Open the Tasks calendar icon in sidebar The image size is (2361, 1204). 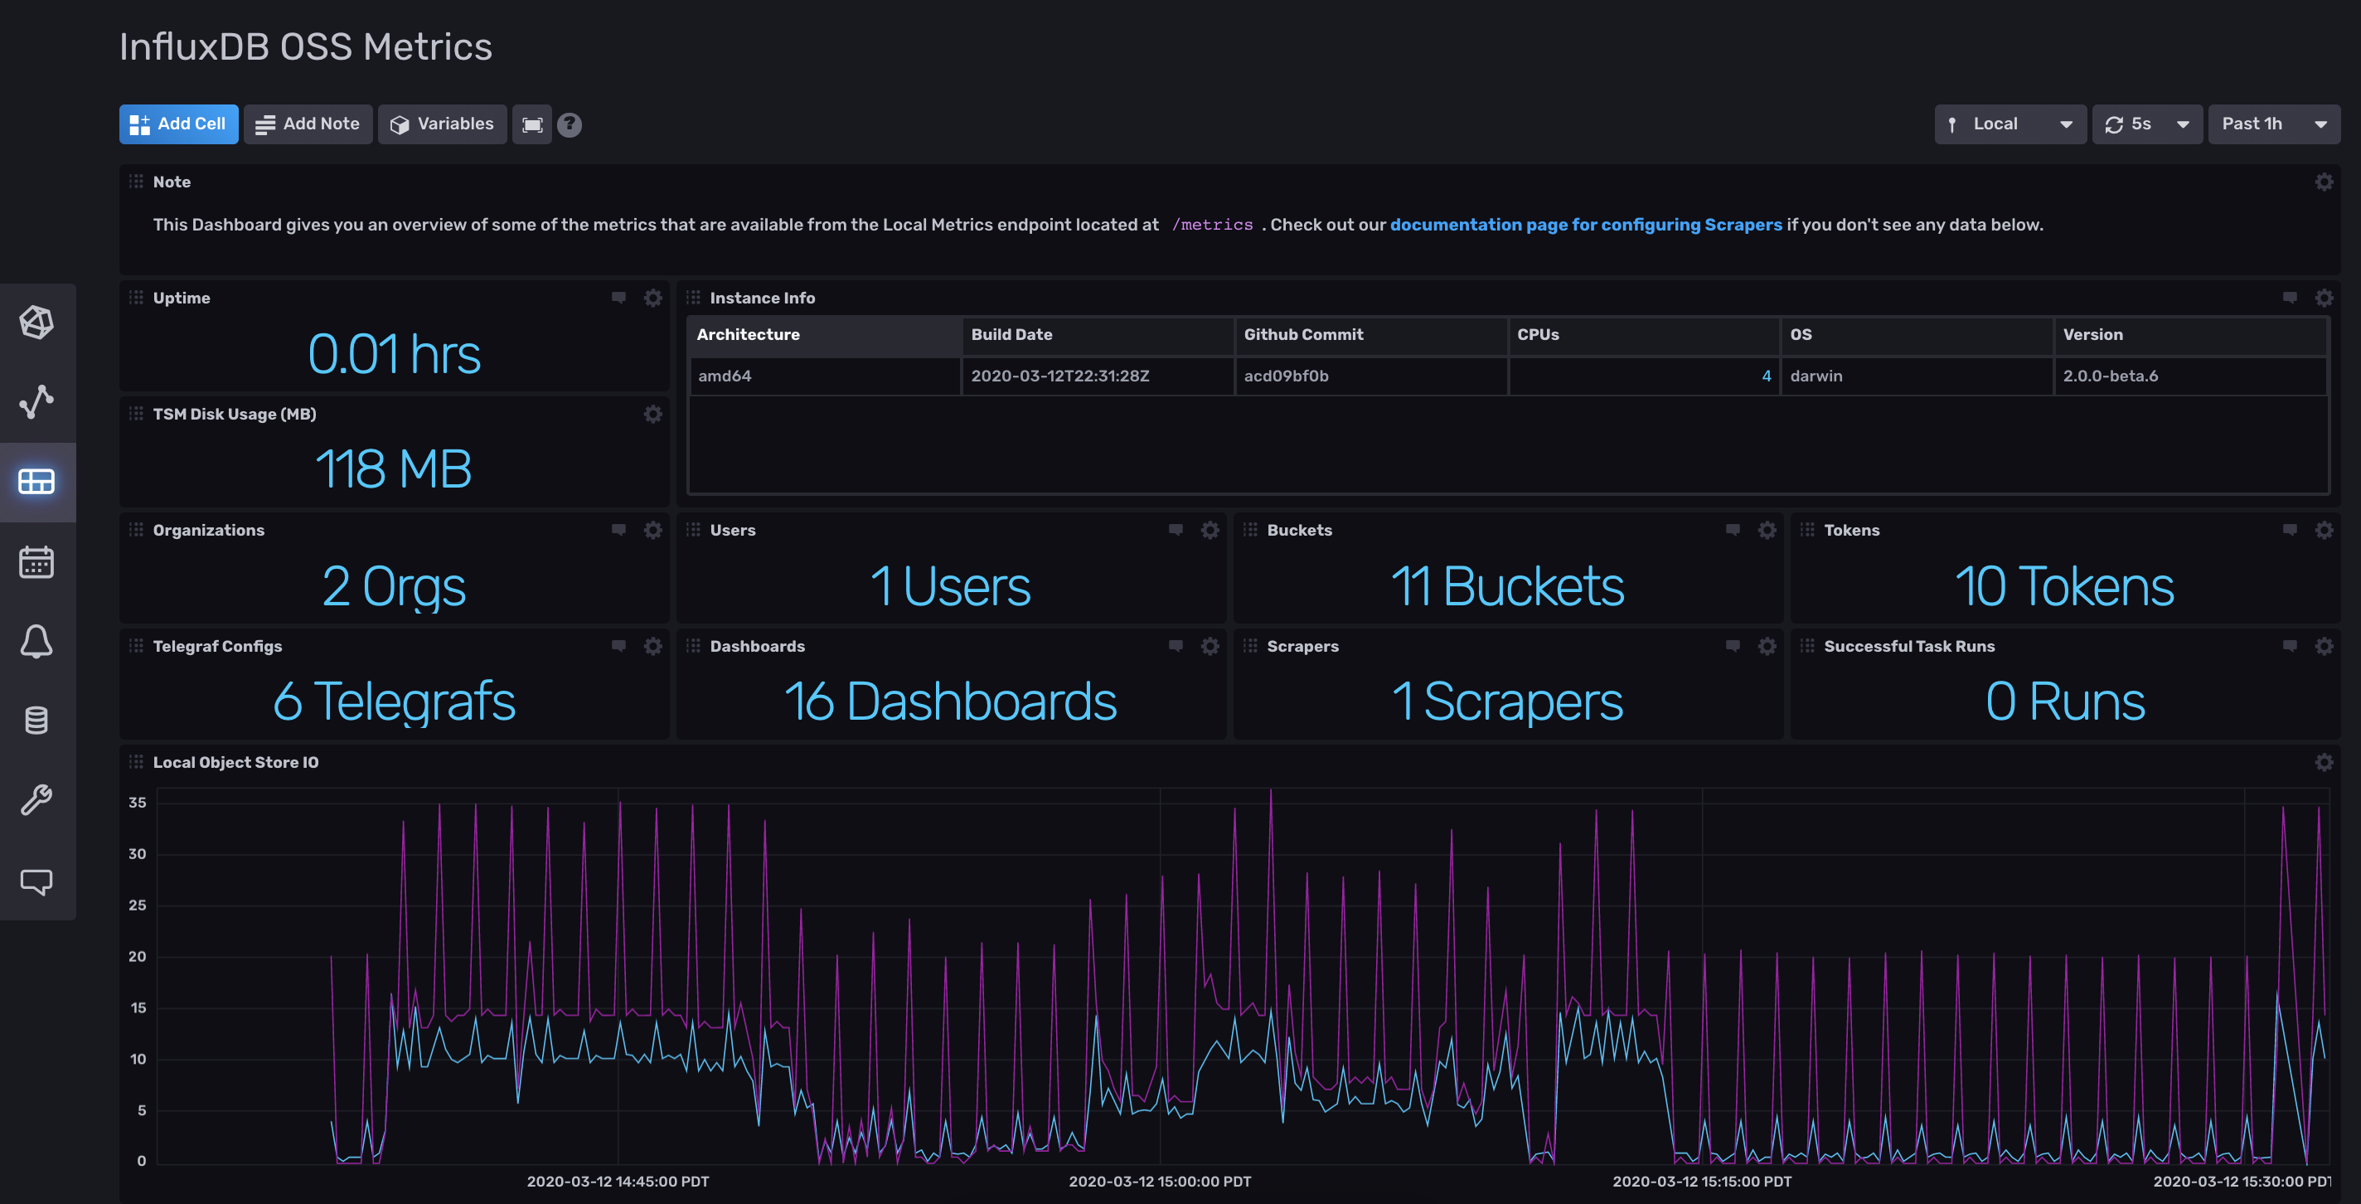[x=36, y=562]
